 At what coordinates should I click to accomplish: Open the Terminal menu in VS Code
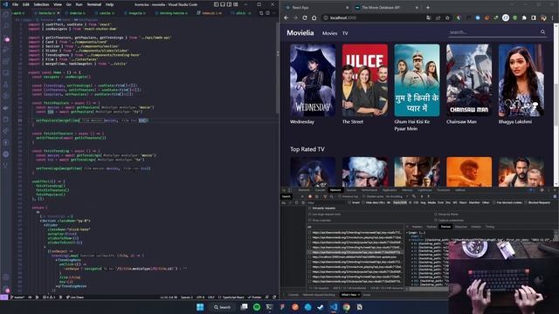click(x=93, y=4)
